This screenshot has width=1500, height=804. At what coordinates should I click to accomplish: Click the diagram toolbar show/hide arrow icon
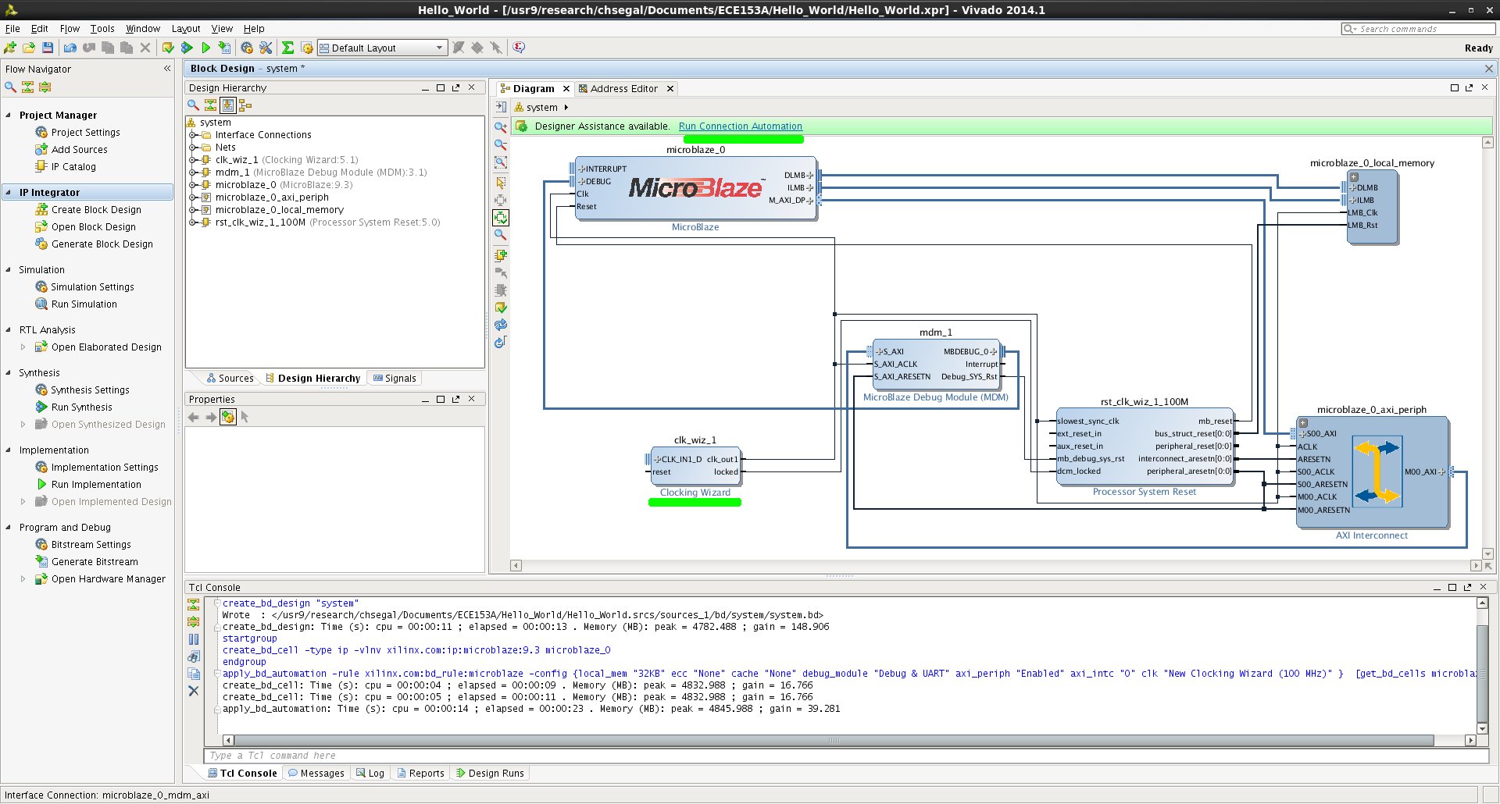coord(501,107)
